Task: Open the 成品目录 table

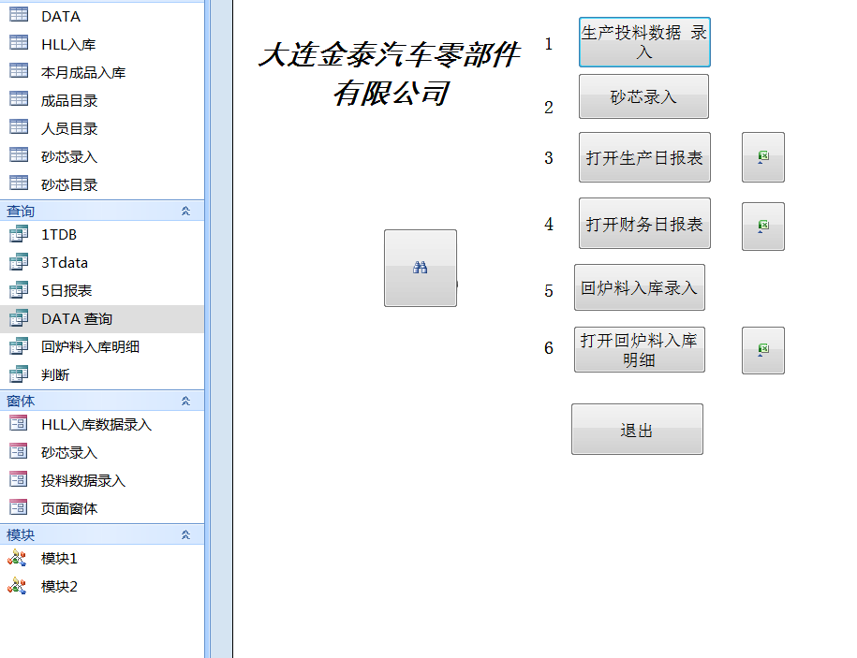Action: (x=69, y=100)
